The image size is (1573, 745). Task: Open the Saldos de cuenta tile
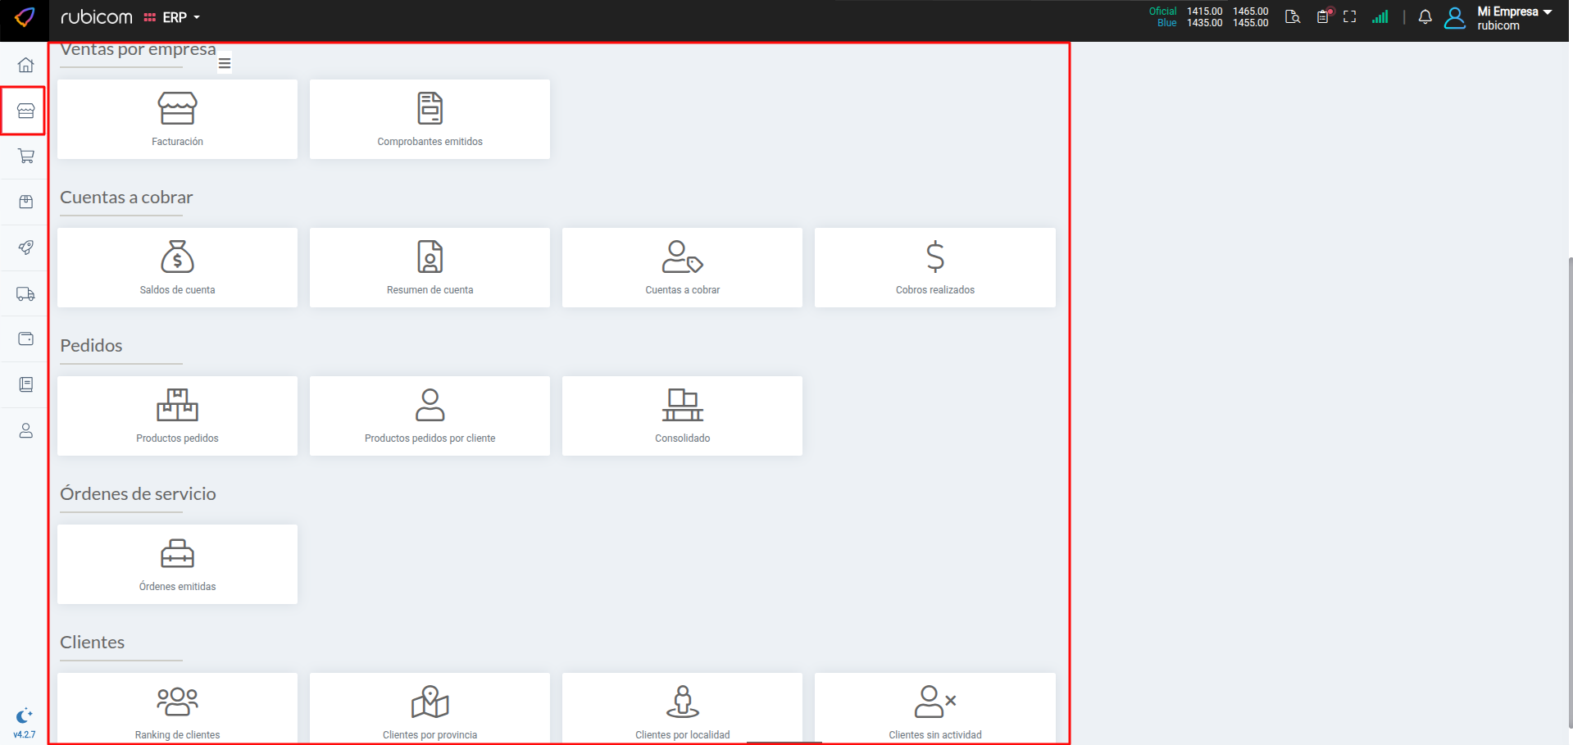coord(177,268)
